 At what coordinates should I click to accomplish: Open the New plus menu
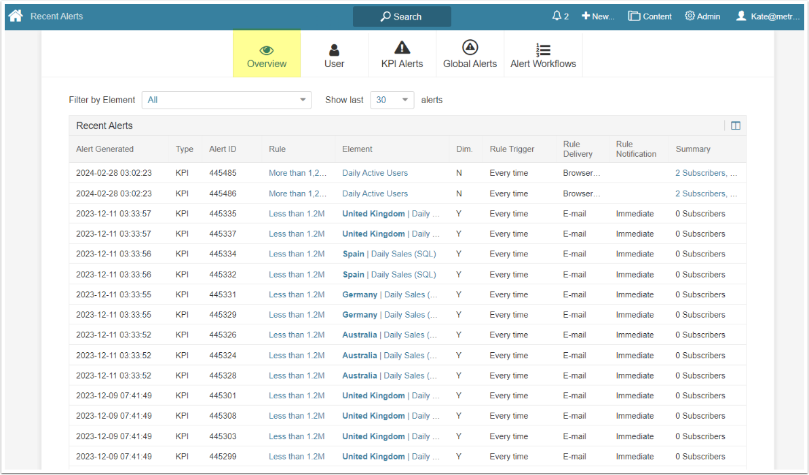[x=598, y=16]
